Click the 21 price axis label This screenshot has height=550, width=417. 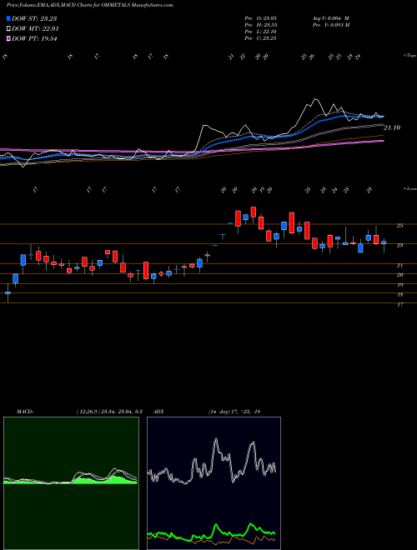pyautogui.click(x=399, y=266)
